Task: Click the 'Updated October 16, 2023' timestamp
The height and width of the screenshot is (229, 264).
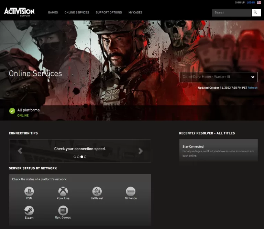Action: [x=222, y=88]
